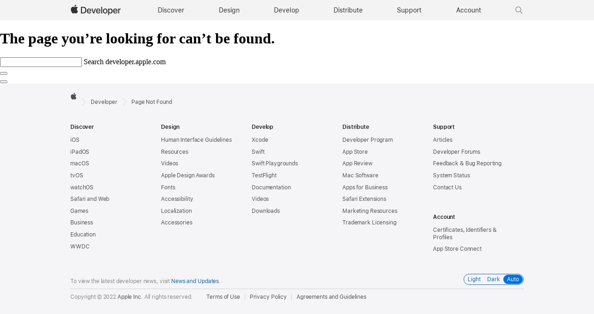Go to Developer in the breadcrumb
594x314 pixels.
(x=104, y=102)
